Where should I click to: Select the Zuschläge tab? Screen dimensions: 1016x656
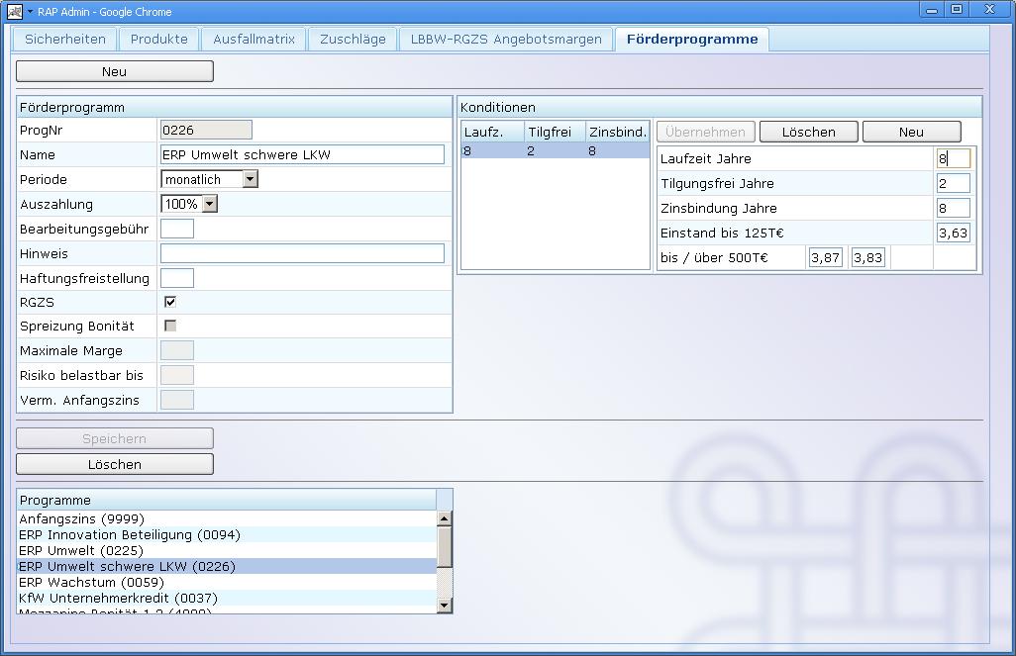coord(353,39)
